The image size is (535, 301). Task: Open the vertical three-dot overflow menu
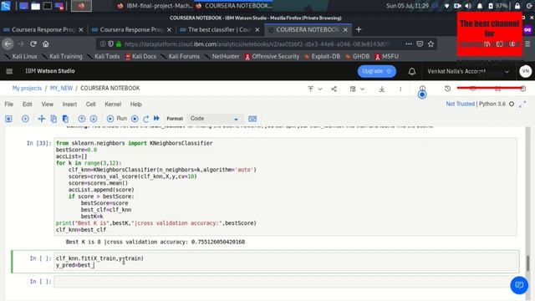[400, 89]
